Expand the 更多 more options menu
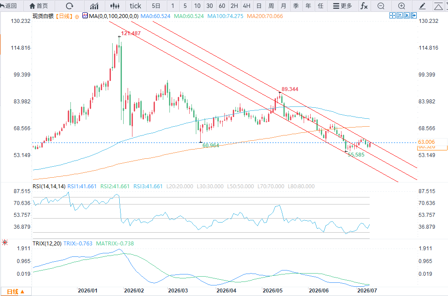 (x=342, y=6)
